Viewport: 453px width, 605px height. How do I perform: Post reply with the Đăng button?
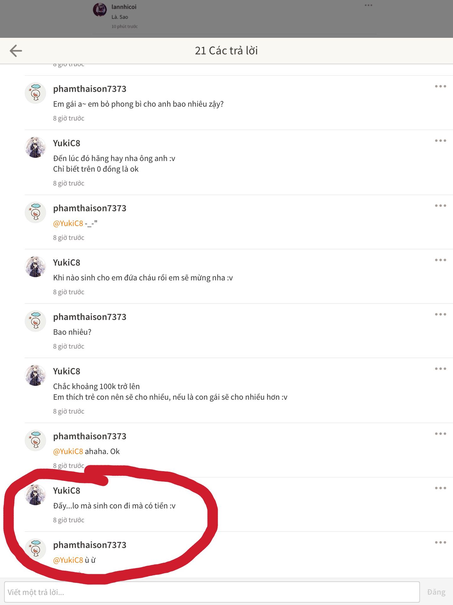point(436,592)
